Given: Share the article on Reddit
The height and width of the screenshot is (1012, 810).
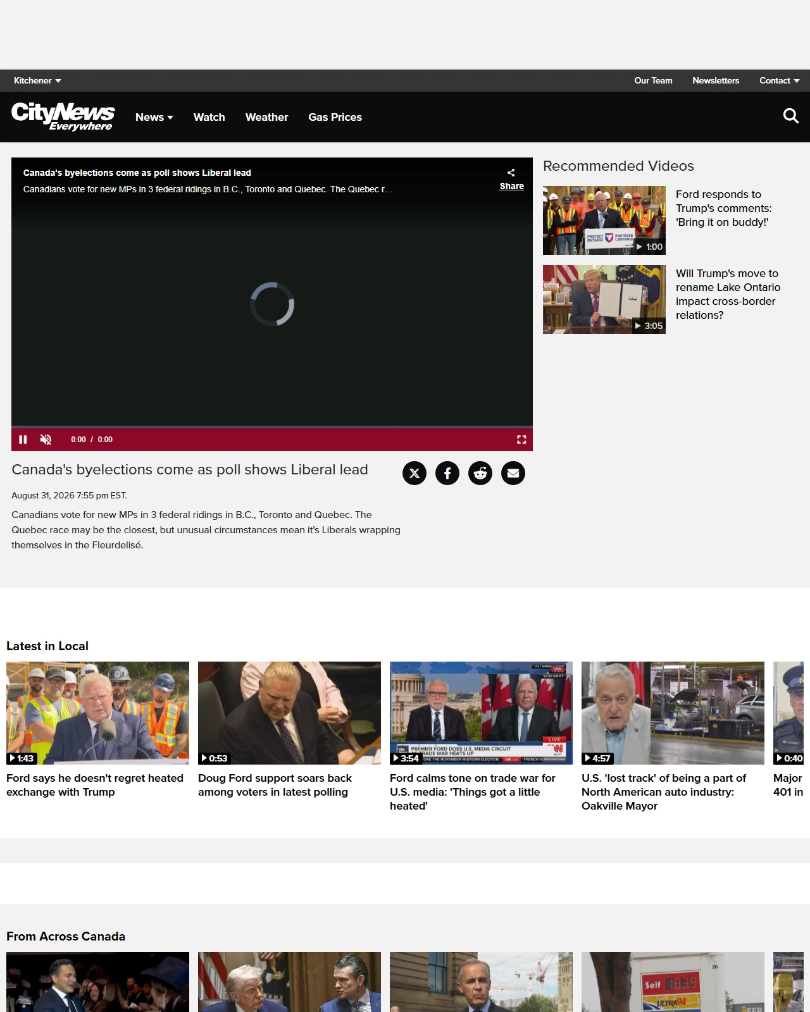Looking at the screenshot, I should point(480,473).
